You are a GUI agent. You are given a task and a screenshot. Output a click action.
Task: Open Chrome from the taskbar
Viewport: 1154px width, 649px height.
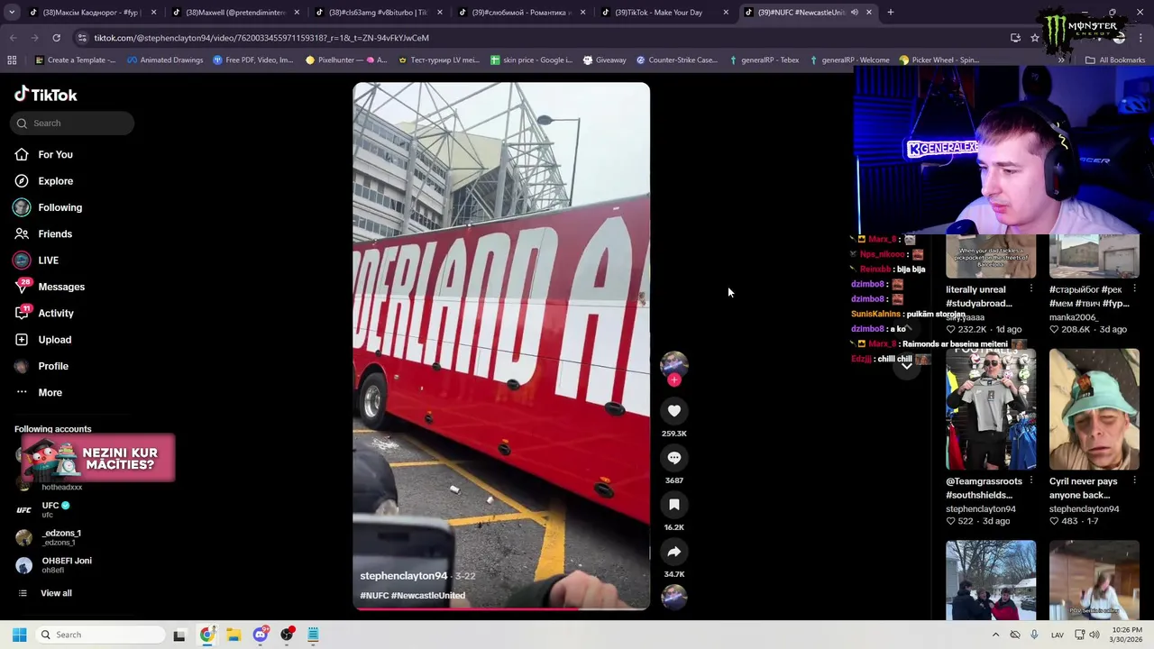tap(206, 635)
